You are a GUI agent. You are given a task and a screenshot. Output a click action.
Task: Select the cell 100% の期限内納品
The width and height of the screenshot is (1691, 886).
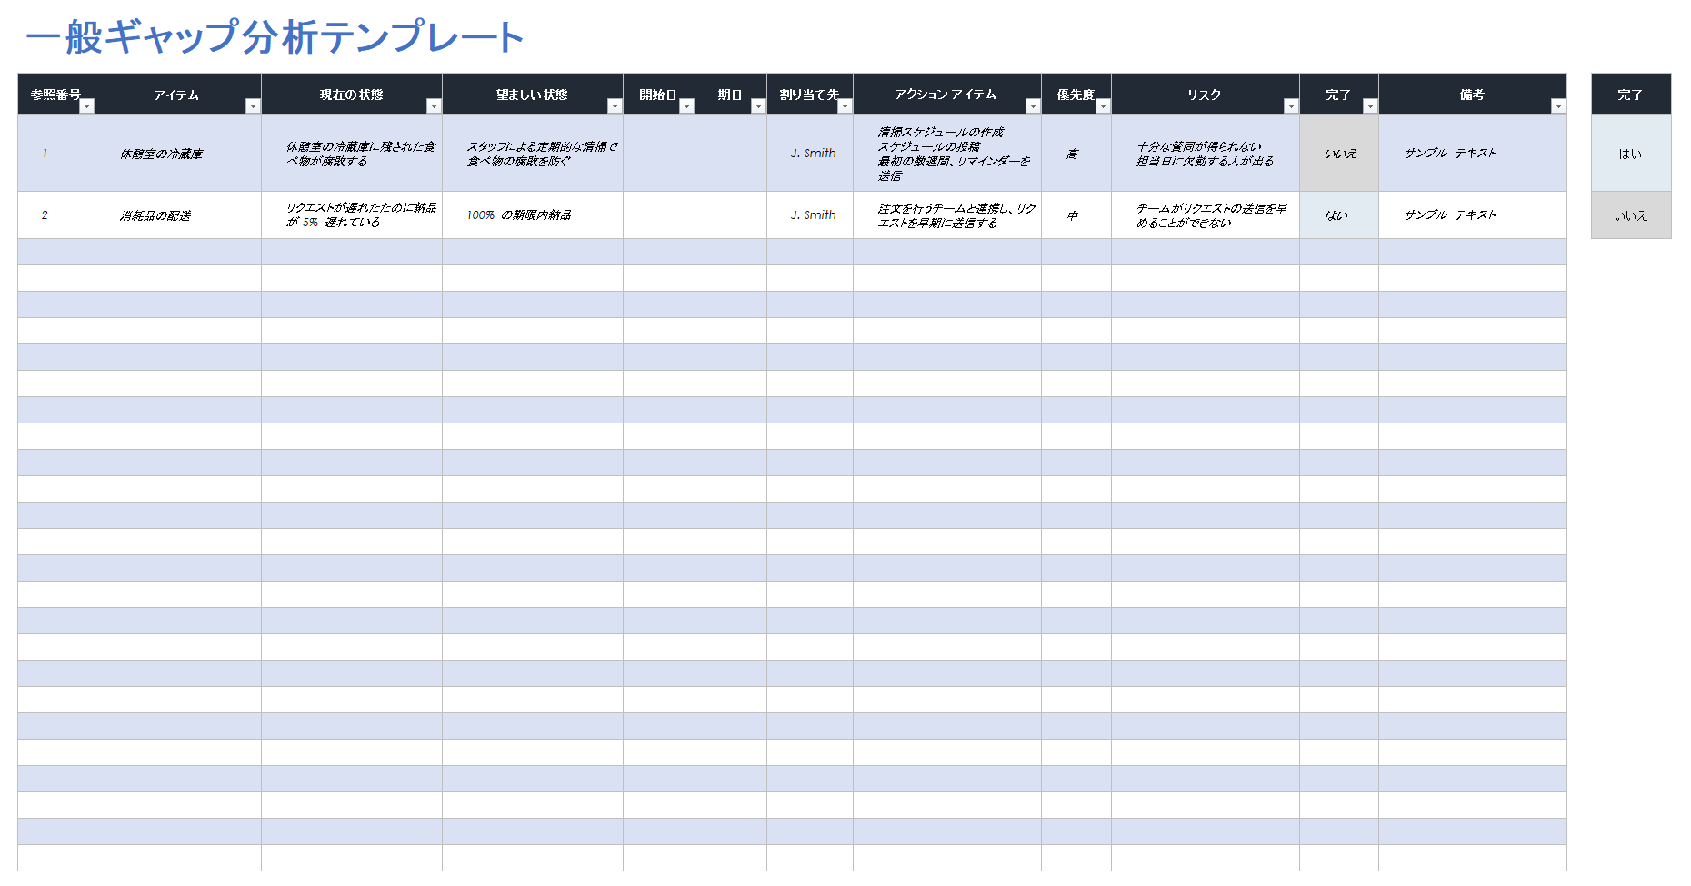533,215
